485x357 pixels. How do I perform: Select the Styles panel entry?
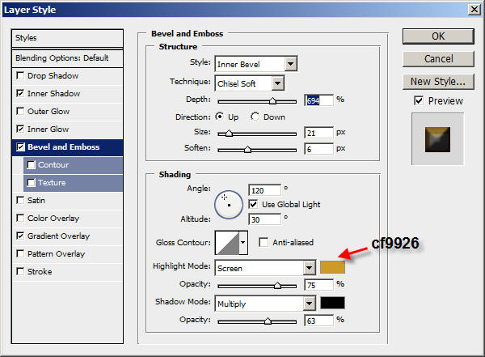click(67, 38)
